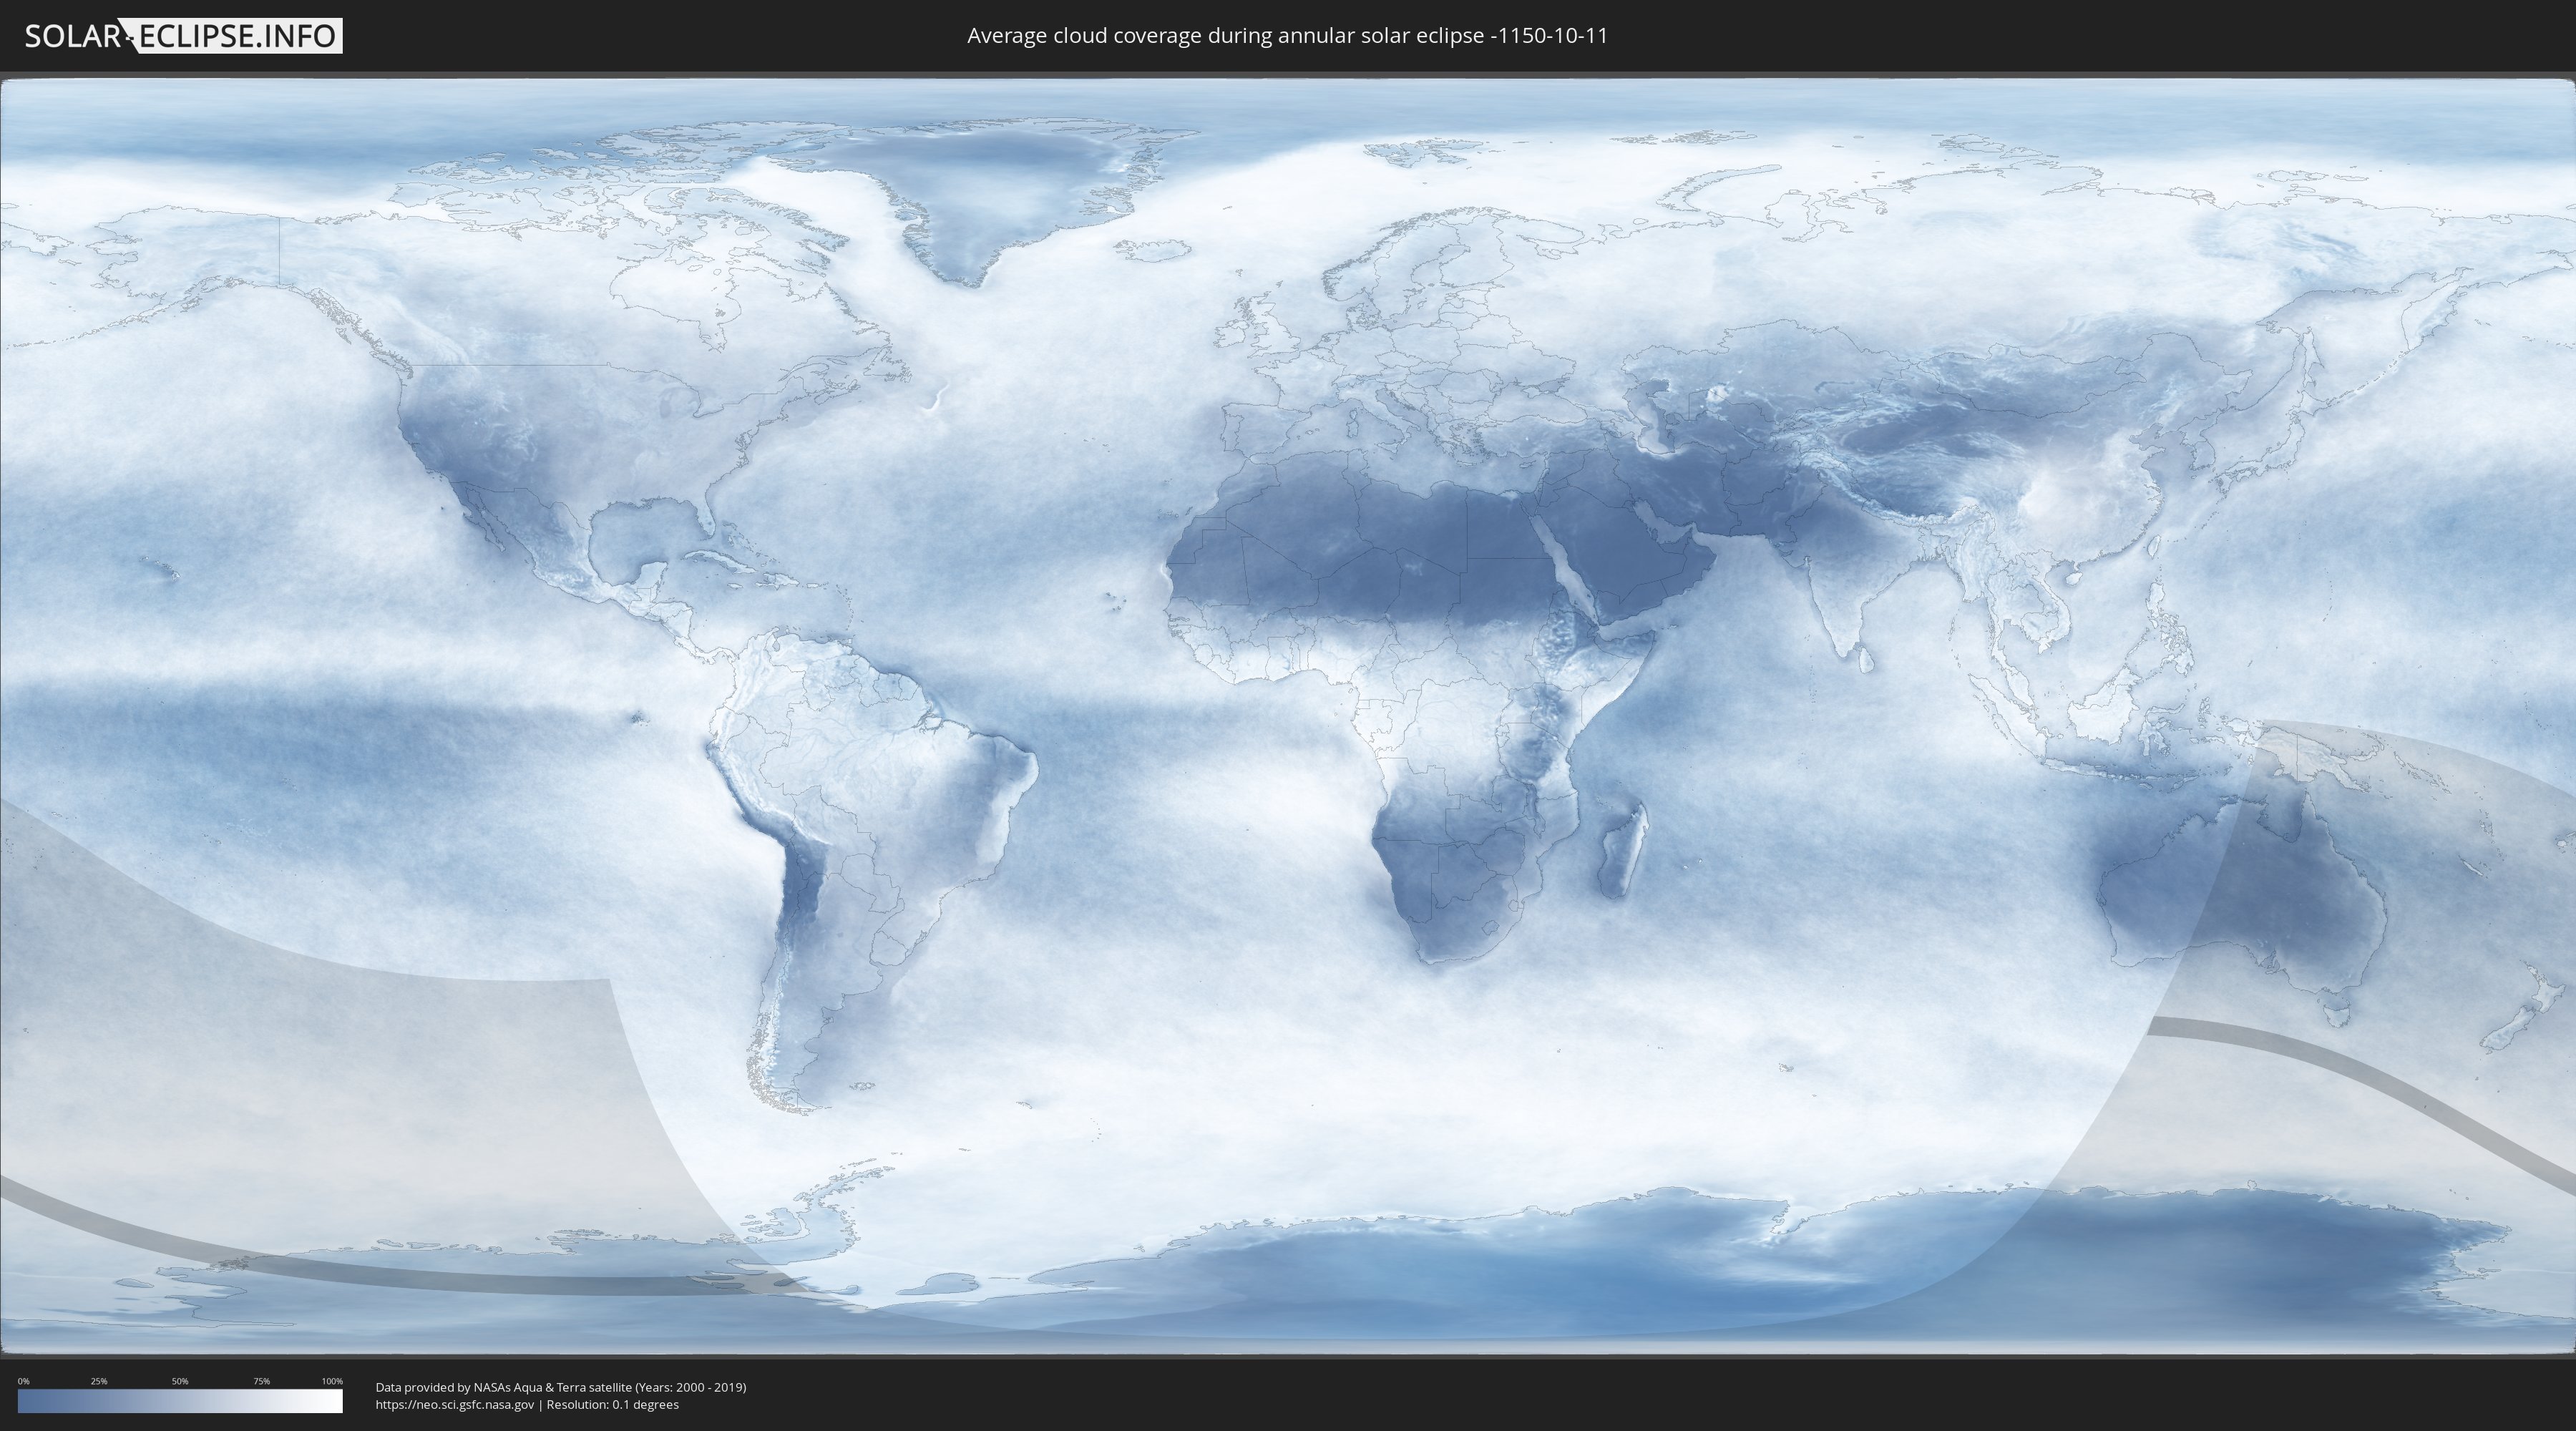Click the neo.sci.gsfc.nasa.gov URL text

point(455,1405)
